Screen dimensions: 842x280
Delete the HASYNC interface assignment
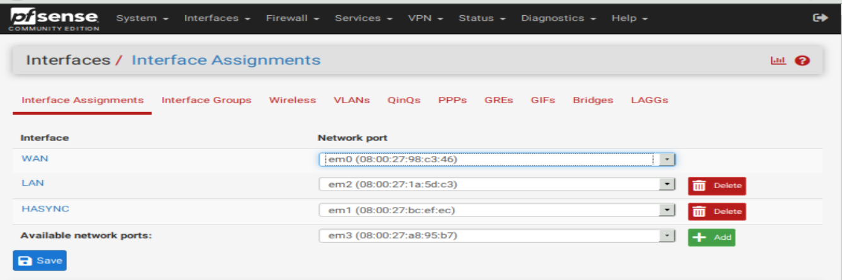click(x=717, y=211)
